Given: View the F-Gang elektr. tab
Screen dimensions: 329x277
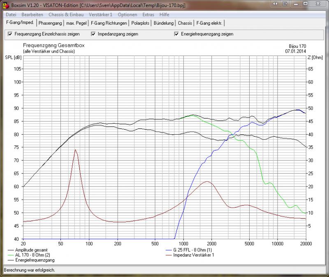Looking at the screenshot, I should [x=210, y=23].
